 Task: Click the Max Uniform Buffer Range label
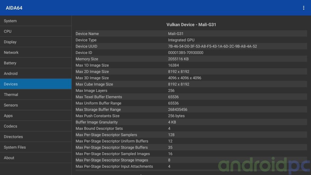click(x=98, y=103)
